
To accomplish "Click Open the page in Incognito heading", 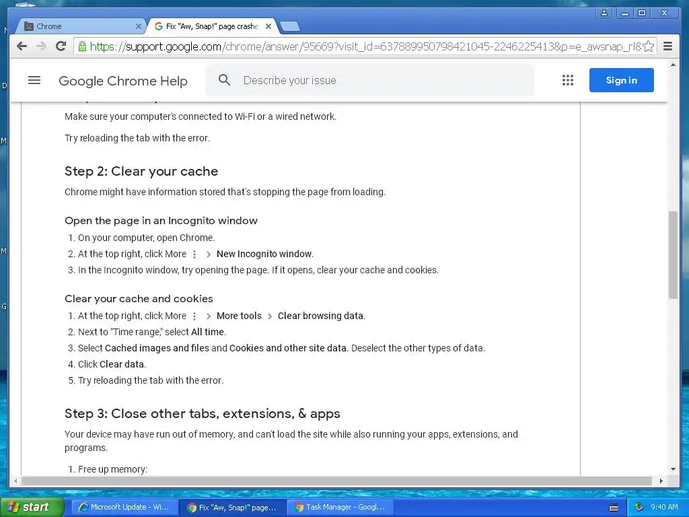I will (161, 221).
